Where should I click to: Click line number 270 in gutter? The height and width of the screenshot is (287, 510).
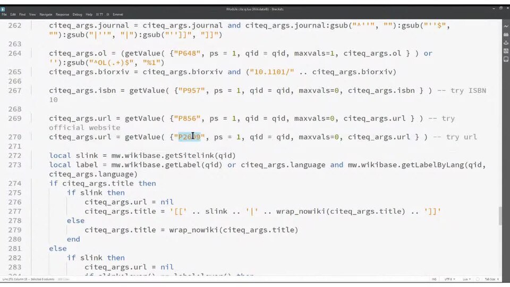pos(15,137)
